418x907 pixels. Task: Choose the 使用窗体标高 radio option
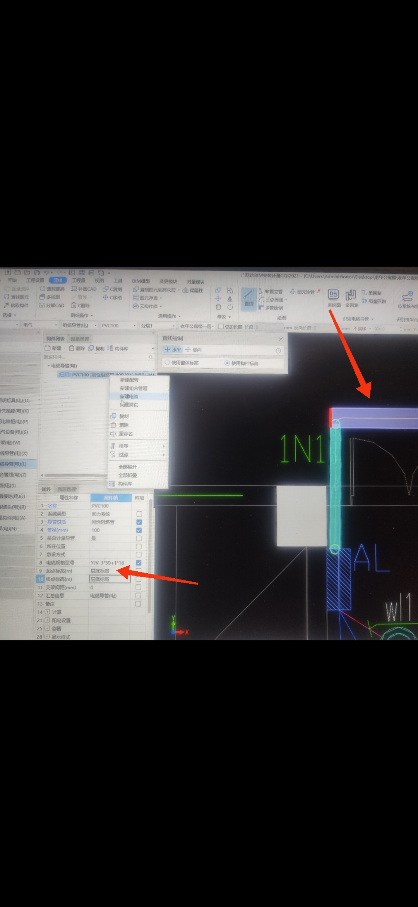(182, 363)
